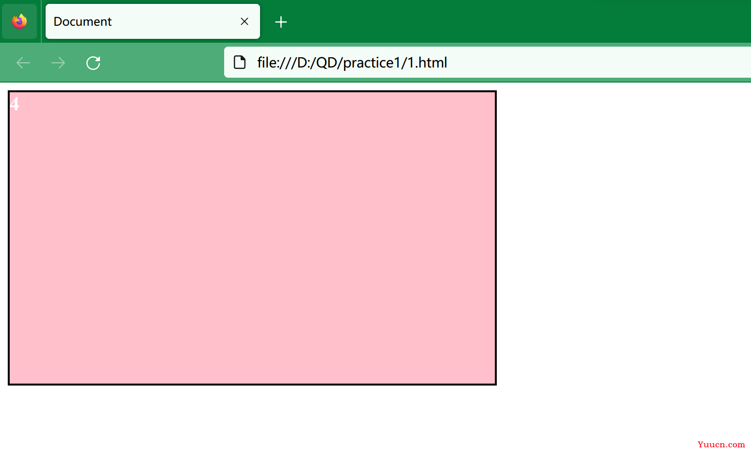
Task: Go back with the back arrow
Action: [23, 63]
